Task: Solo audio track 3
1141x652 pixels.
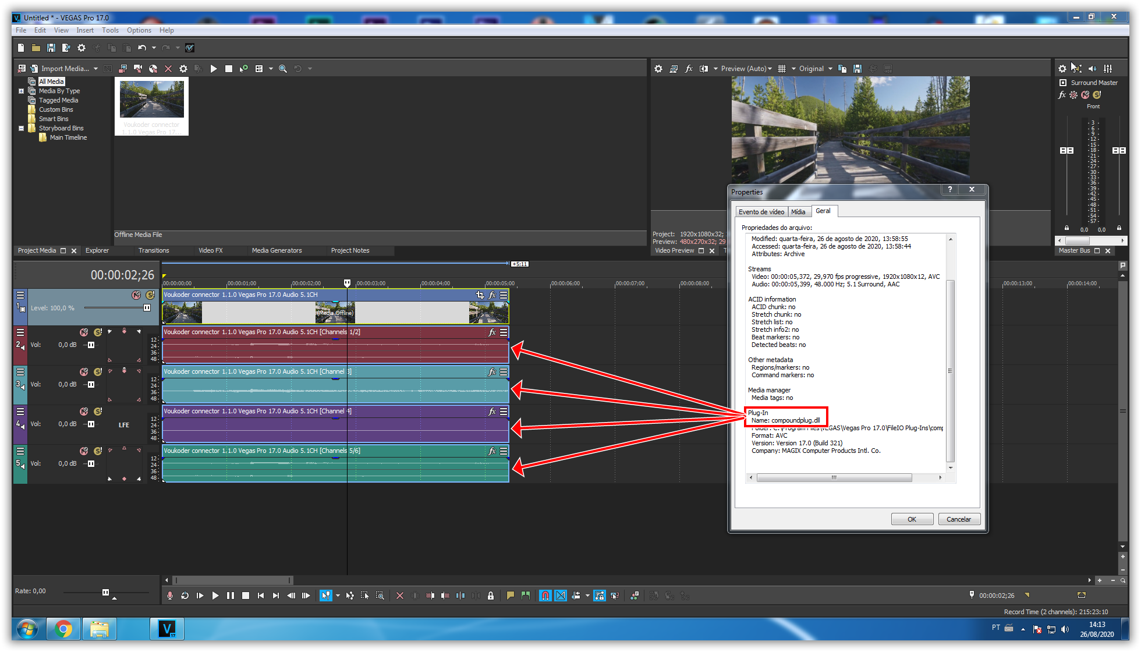Action: [x=97, y=372]
